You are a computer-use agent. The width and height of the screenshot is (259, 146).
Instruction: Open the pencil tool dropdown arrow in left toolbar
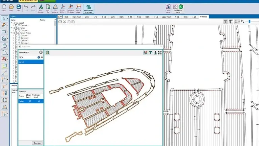(7, 25)
